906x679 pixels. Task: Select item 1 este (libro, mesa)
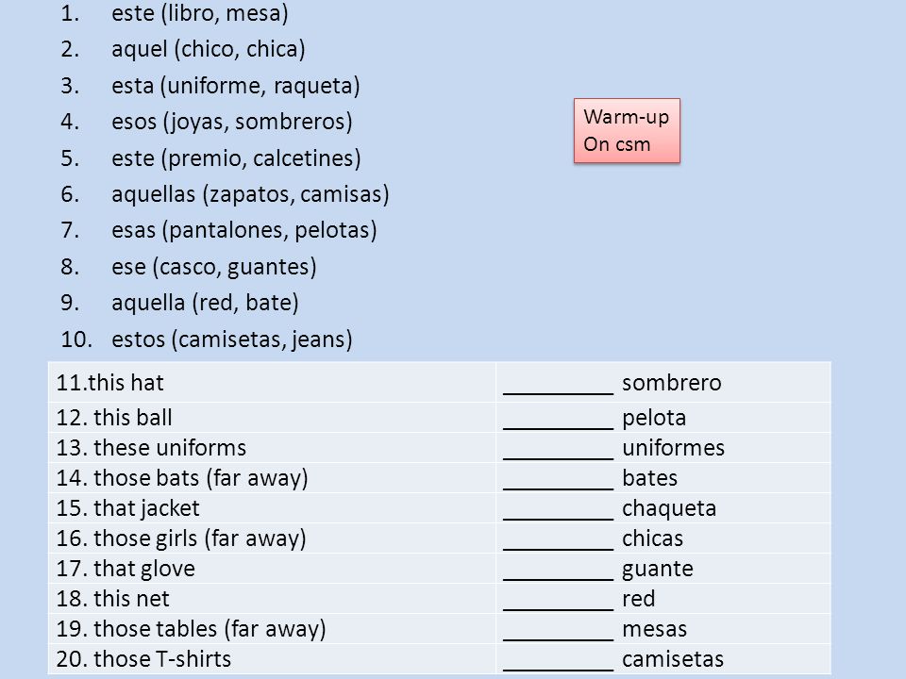coord(175,13)
